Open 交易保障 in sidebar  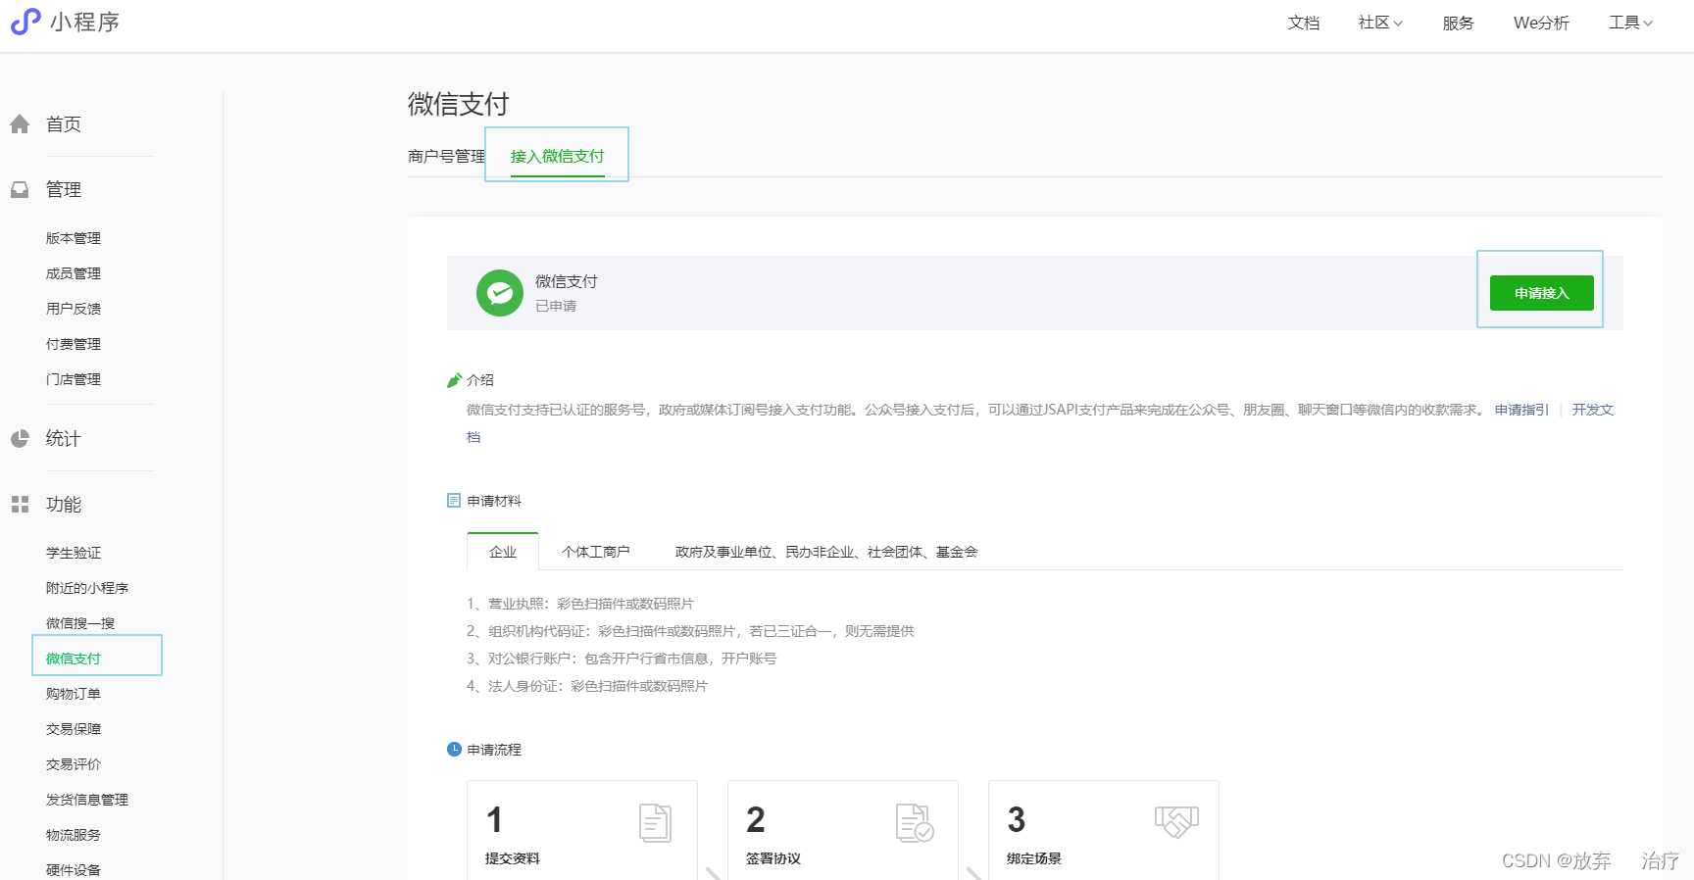(x=74, y=729)
